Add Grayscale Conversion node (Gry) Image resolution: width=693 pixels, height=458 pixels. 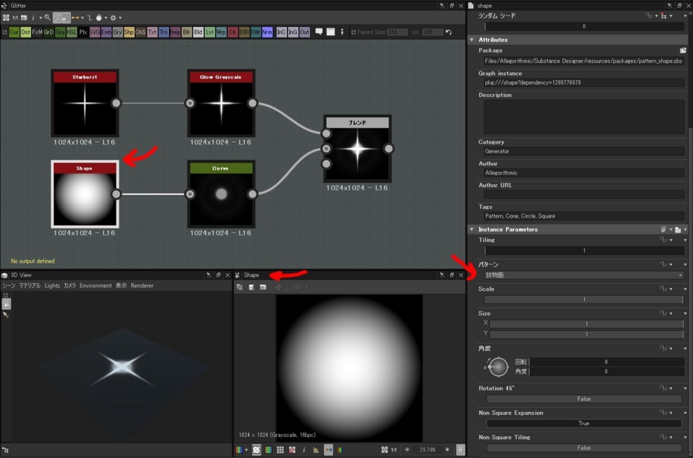point(118,33)
